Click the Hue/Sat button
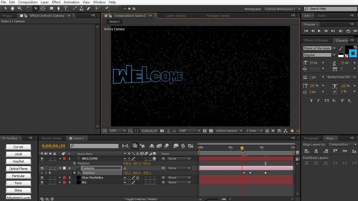The width and height of the screenshot is (358, 201). 18,161
